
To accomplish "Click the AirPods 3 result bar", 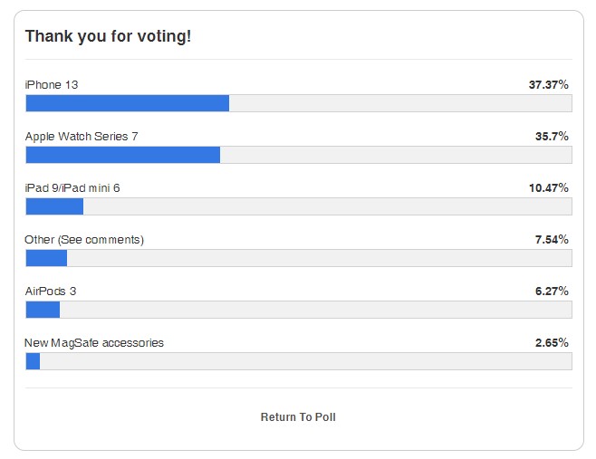I will 299,310.
